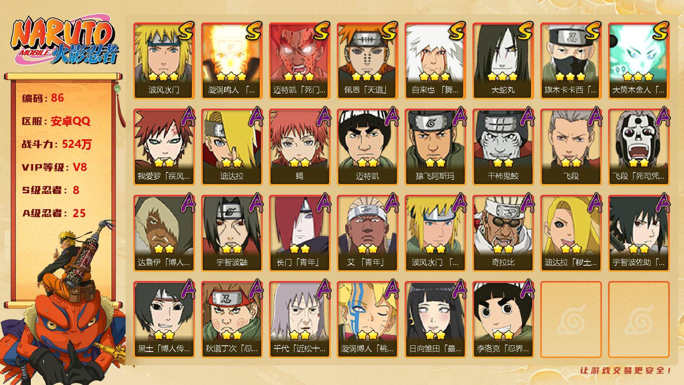Select the 波风水门 S-rank ninja card
This screenshot has height=385, width=684.
pyautogui.click(x=164, y=60)
